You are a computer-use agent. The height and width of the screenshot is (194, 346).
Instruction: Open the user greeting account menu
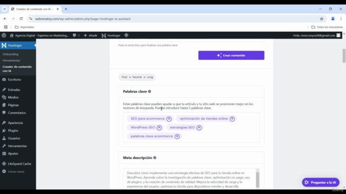[316, 36]
